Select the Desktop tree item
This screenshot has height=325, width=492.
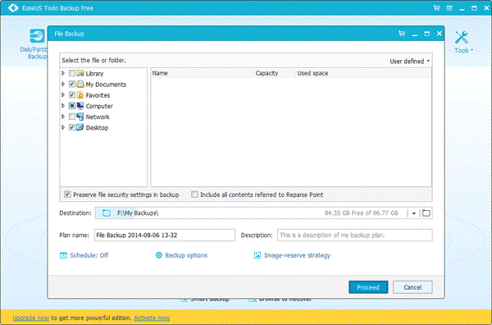pyautogui.click(x=97, y=128)
